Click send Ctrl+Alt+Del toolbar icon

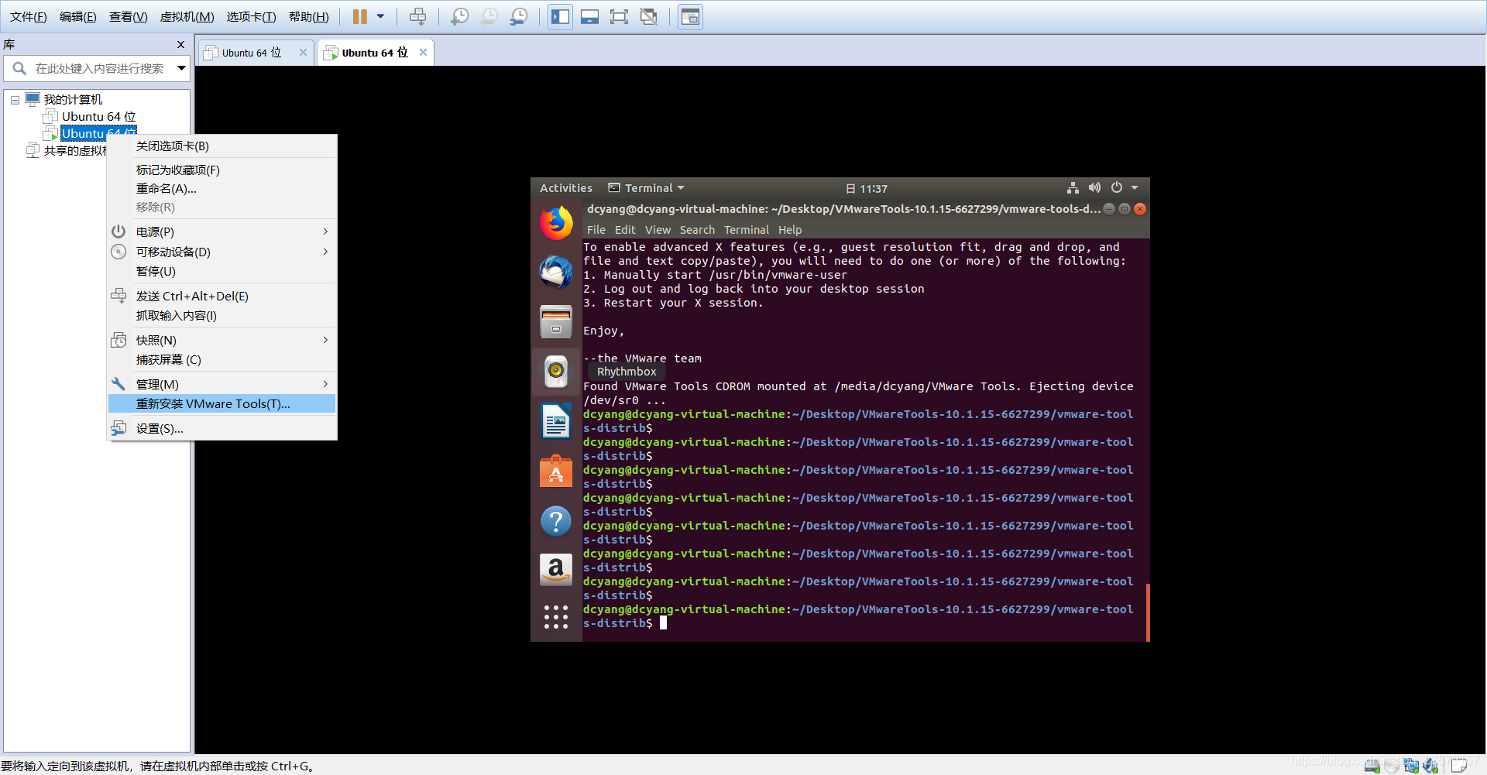[x=418, y=16]
